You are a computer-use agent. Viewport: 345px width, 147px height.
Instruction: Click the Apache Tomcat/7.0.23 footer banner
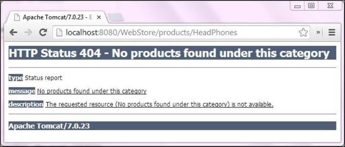(x=172, y=126)
